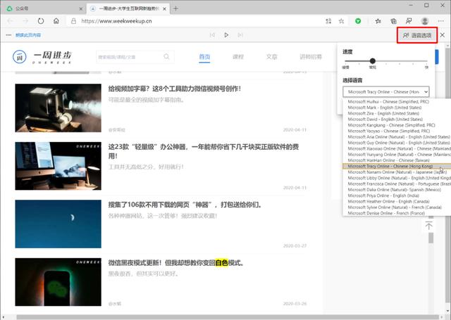451x320 pixels.
Task: Open the browser settings ellipsis menu
Action: [x=441, y=21]
